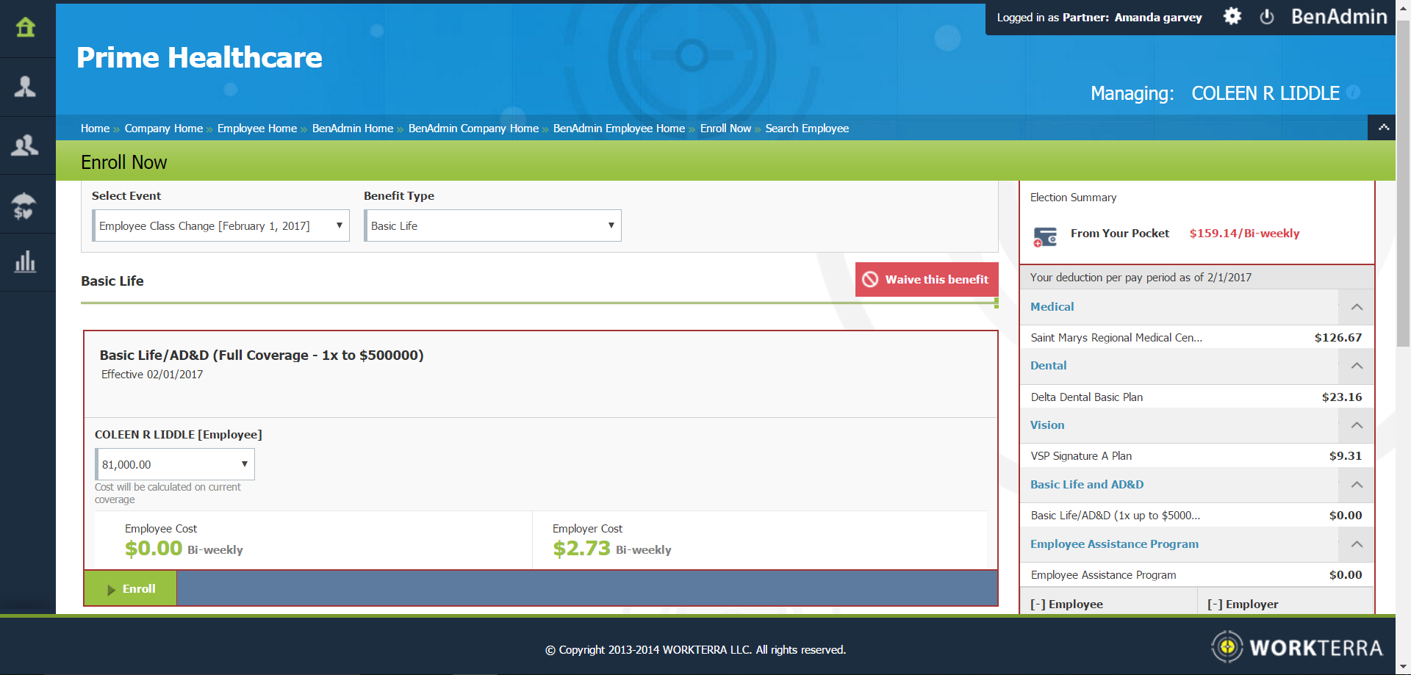Screen dimensions: 1411x675
Task: Open the single person icon in sidebar
Action: coord(26,87)
